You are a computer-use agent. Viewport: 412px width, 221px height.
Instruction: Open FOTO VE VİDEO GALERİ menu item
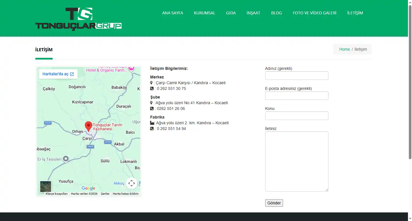point(315,13)
